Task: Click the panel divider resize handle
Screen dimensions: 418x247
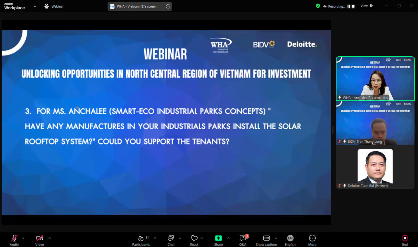Action: [332, 130]
